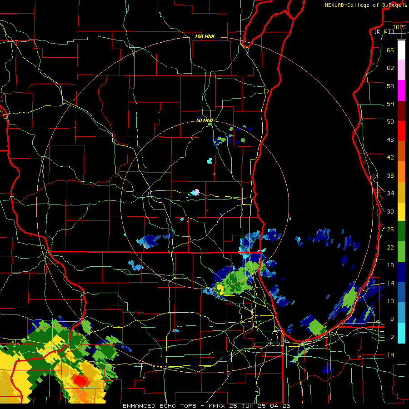Screen dimensions: 409x409
Task: Click the bright red legend segment near 50
Action: pos(401,131)
